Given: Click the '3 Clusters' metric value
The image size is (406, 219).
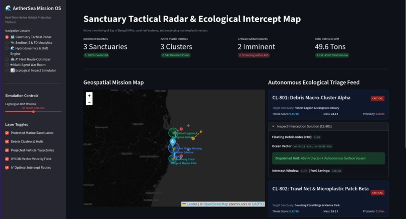Looking at the screenshot, I should pyautogui.click(x=176, y=47).
